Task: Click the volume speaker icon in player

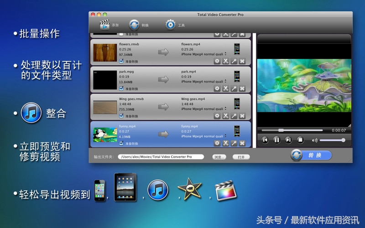Action: point(314,140)
